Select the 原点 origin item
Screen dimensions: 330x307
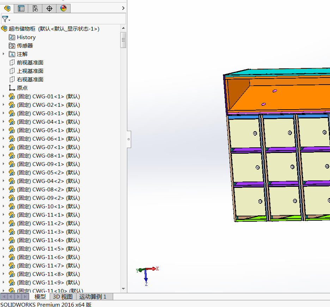pyautogui.click(x=22, y=88)
